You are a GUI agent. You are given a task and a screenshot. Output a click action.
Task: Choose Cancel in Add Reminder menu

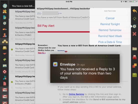(110, 18)
